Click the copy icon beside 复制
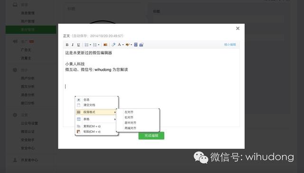 pos(78,126)
